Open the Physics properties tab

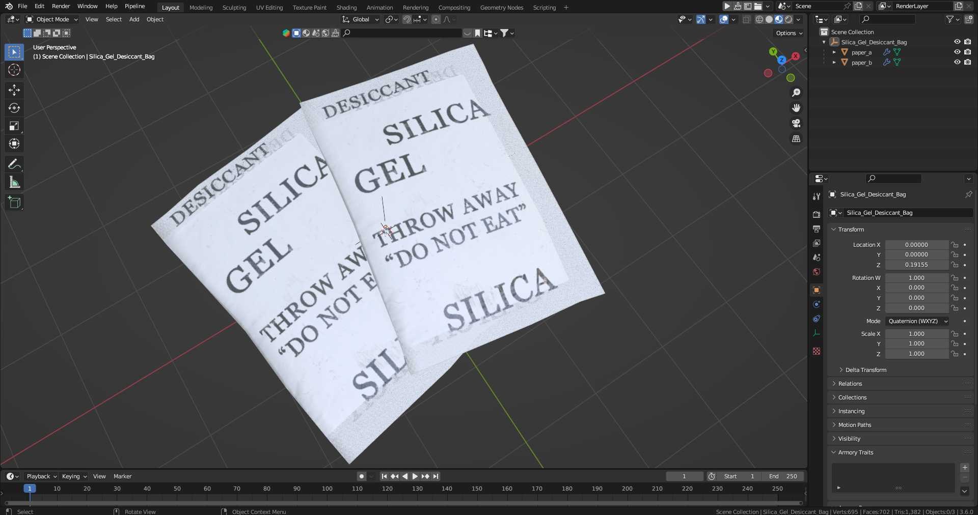[817, 304]
